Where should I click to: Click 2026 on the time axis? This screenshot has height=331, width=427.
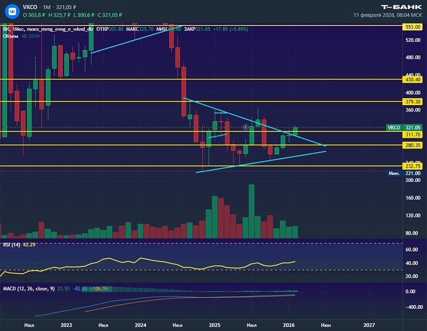pyautogui.click(x=289, y=325)
